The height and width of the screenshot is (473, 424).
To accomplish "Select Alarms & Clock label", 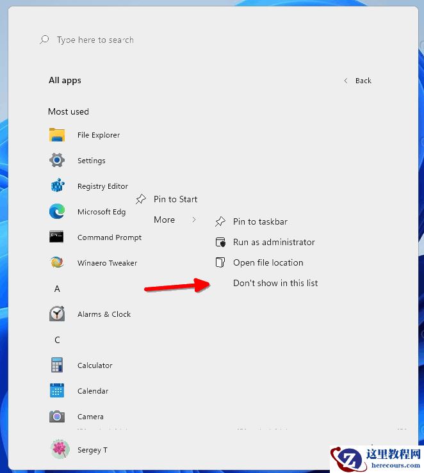I will (104, 314).
